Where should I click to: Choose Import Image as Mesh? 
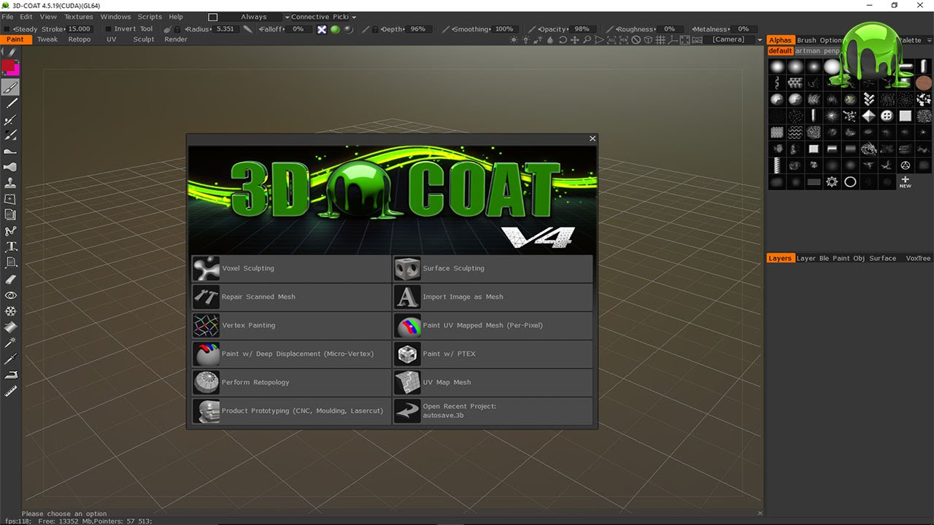tap(493, 297)
